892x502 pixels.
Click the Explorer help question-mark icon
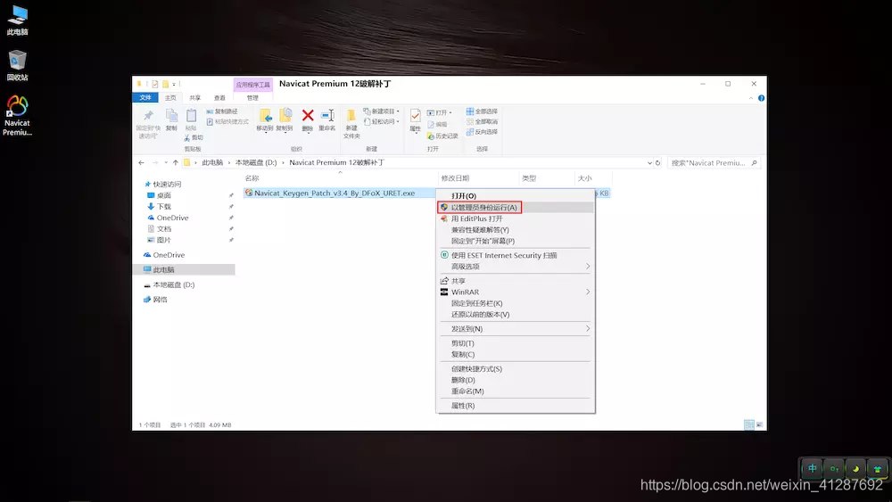[x=761, y=98]
